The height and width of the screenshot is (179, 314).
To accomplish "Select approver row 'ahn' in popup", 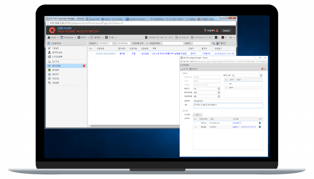I will [x=243, y=84].
